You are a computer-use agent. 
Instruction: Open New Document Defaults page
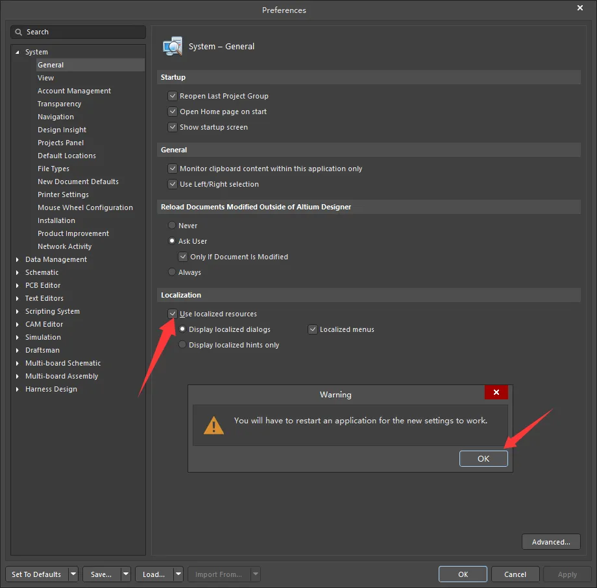pos(78,182)
